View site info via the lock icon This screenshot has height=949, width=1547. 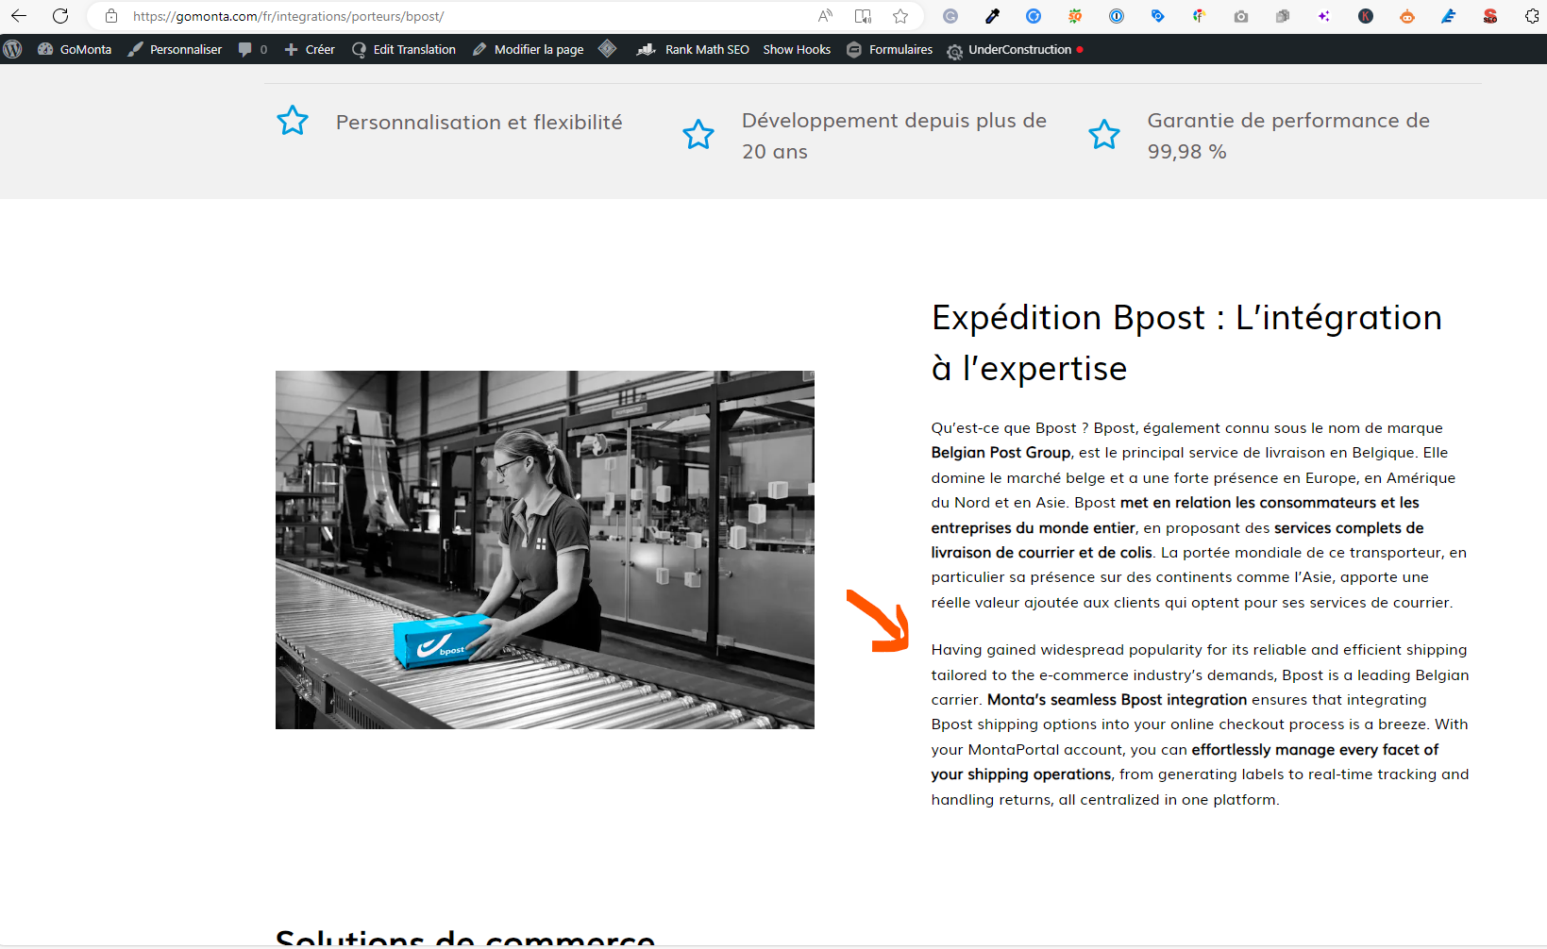111,16
